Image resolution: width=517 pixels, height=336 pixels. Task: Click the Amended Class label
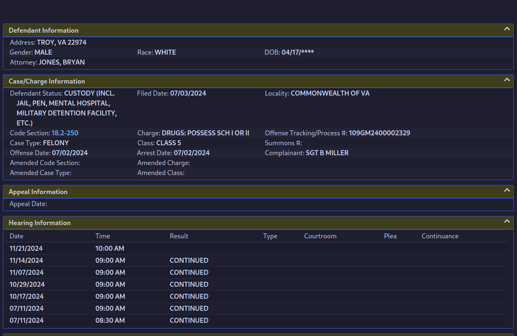click(x=161, y=173)
